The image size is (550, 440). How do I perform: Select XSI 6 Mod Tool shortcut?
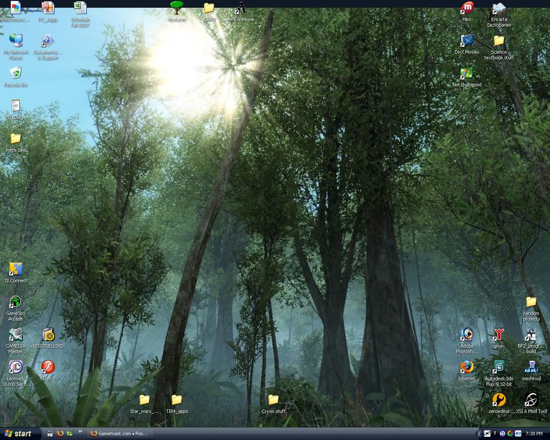point(531,403)
